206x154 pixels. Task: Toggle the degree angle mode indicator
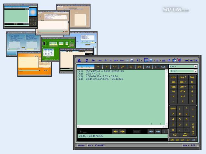pos(81,145)
